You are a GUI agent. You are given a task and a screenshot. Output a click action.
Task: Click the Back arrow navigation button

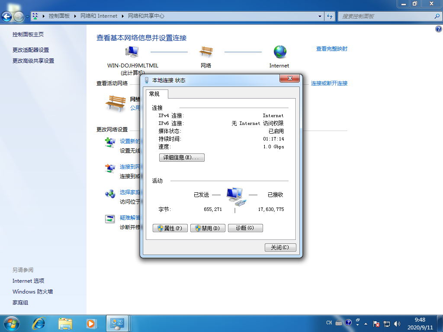[x=7, y=16]
